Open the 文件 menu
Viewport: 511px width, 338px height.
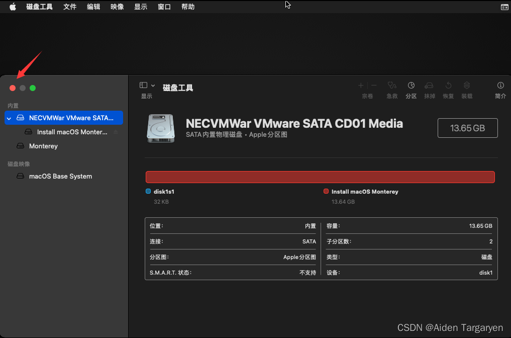tap(70, 7)
